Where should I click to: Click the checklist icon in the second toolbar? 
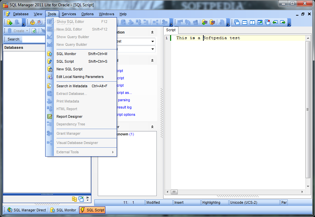(x=40, y=22)
